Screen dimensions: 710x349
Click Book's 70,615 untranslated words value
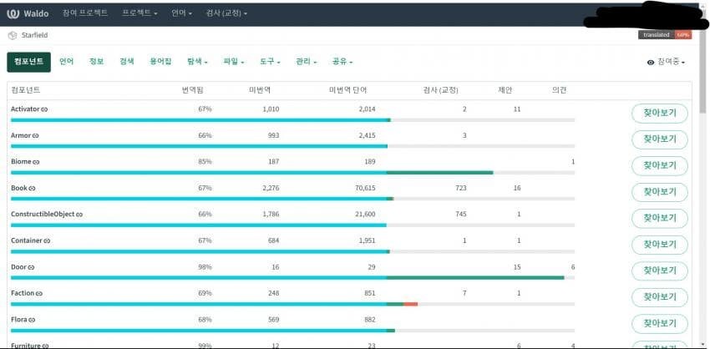pyautogui.click(x=365, y=188)
